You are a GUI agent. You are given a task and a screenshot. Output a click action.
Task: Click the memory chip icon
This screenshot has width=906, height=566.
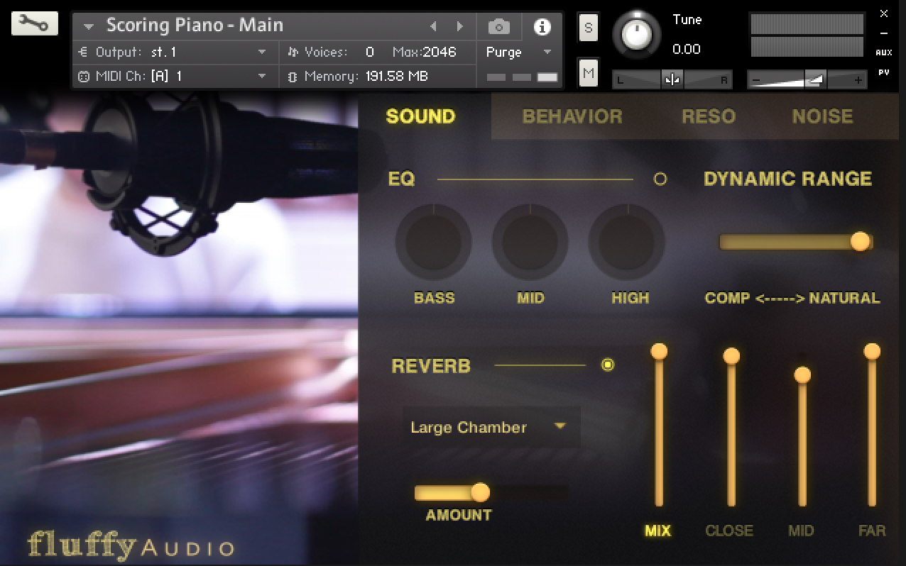pyautogui.click(x=293, y=77)
